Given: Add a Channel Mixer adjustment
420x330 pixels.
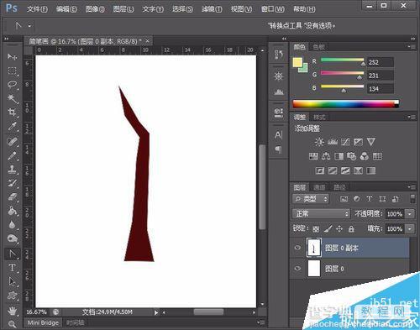Looking at the screenshot, I should (365, 156).
